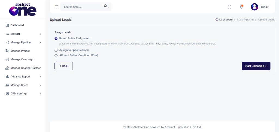This screenshot has width=279, height=132.
Task: Open the notifications bell
Action: pyautogui.click(x=241, y=7)
